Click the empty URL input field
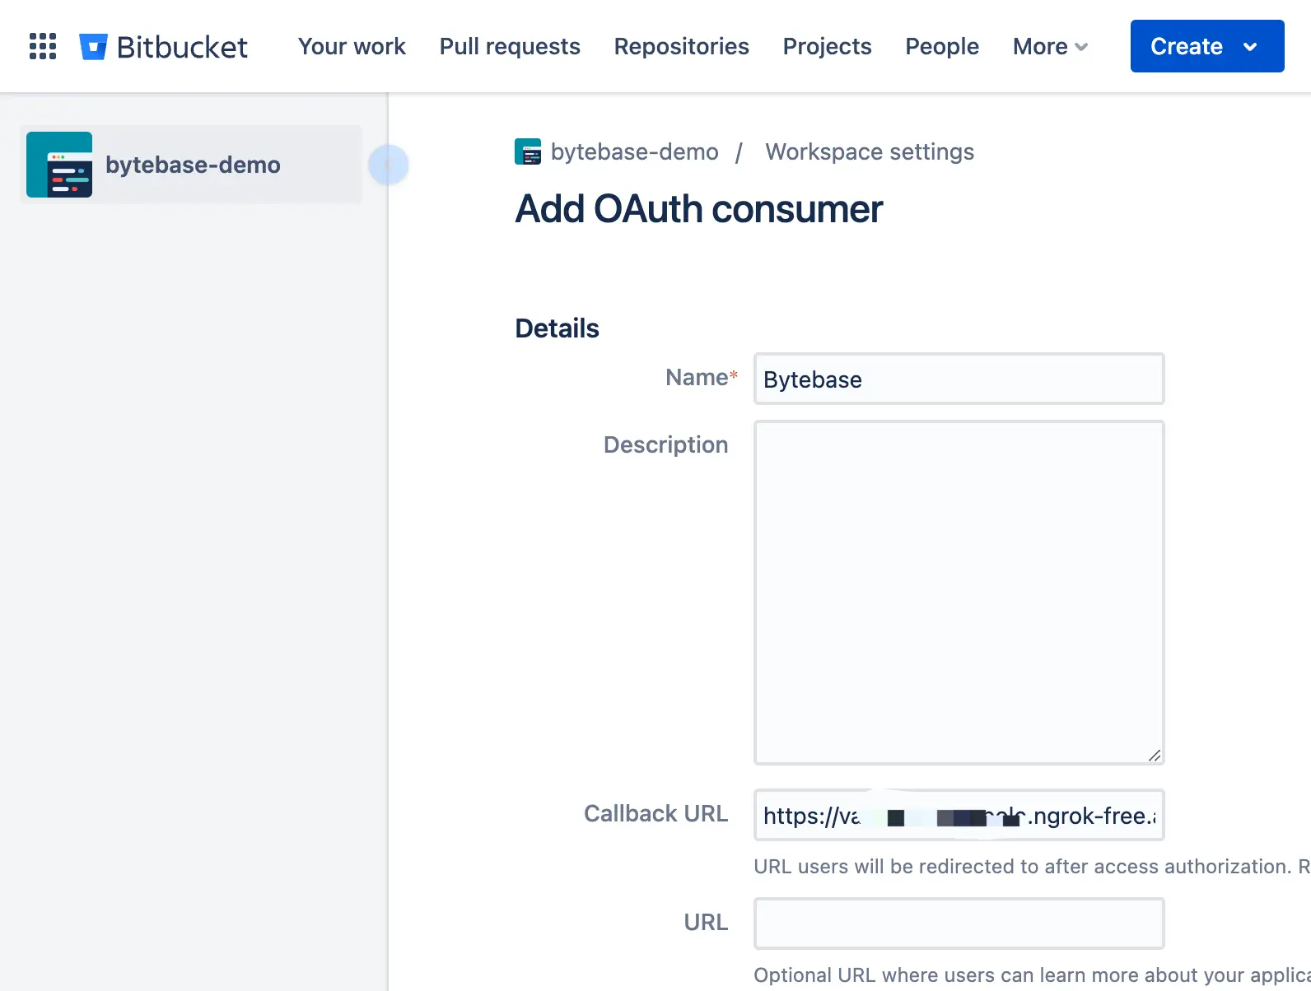 tap(959, 924)
